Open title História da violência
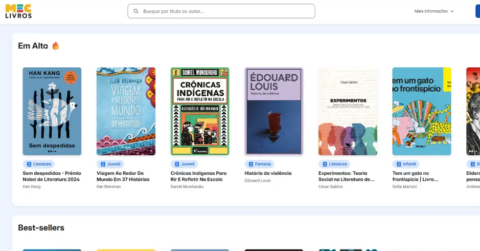 [x=268, y=173]
